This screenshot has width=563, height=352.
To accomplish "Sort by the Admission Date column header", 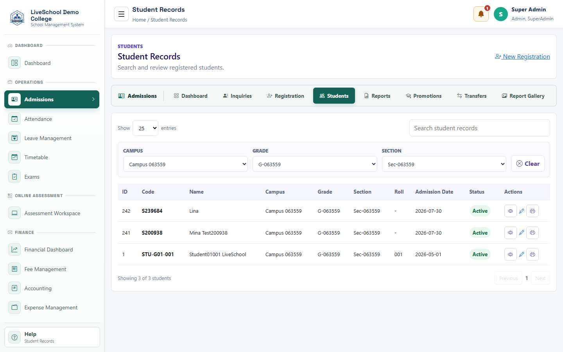I will coord(434,192).
